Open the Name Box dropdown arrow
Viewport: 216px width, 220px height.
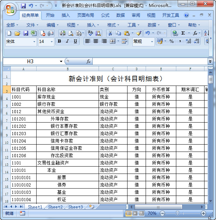point(61,61)
